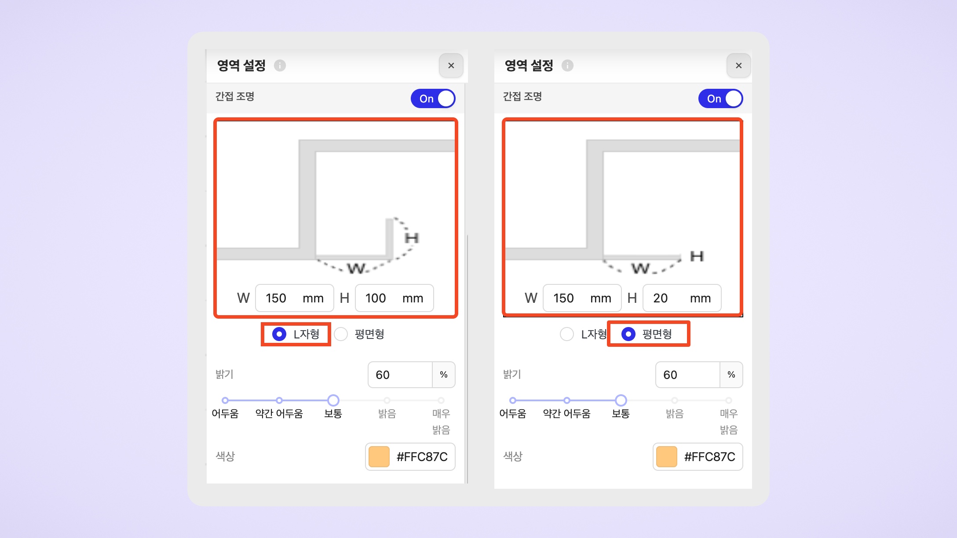957x538 pixels.
Task: Click the H 100 mm input field
Action: (x=394, y=298)
